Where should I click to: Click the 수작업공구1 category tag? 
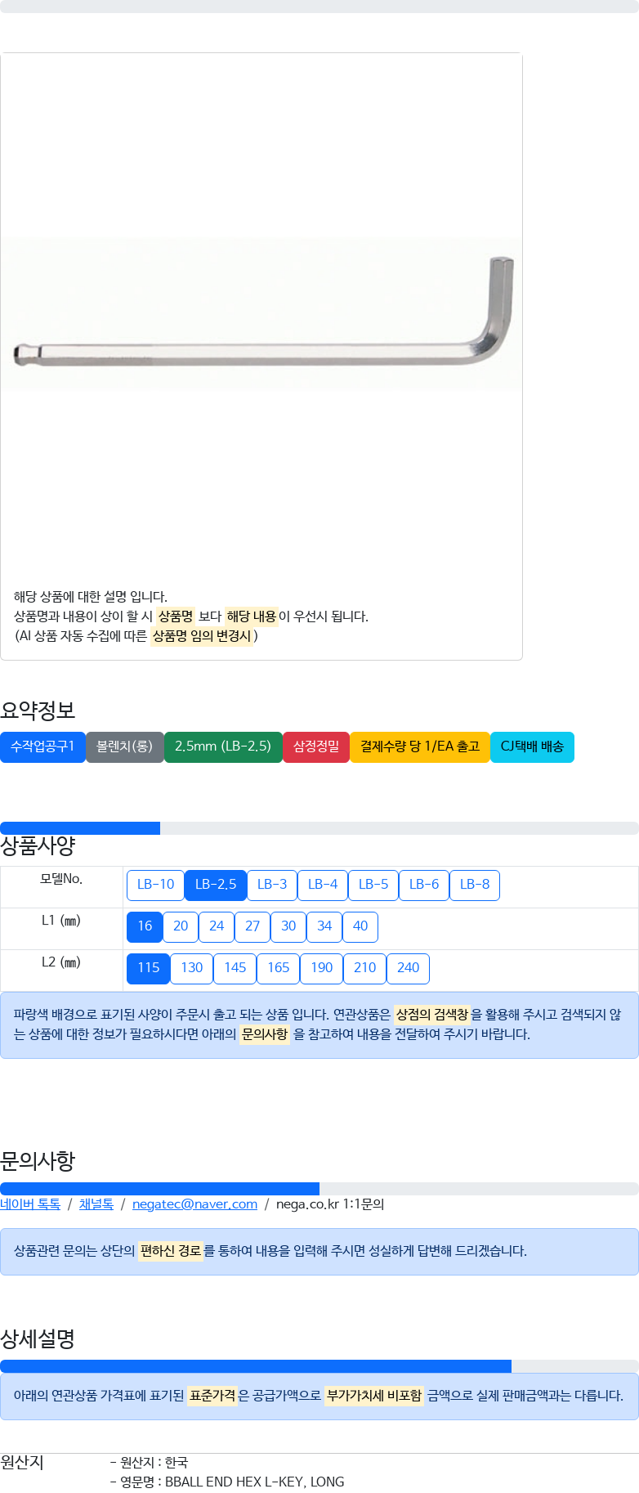point(42,746)
